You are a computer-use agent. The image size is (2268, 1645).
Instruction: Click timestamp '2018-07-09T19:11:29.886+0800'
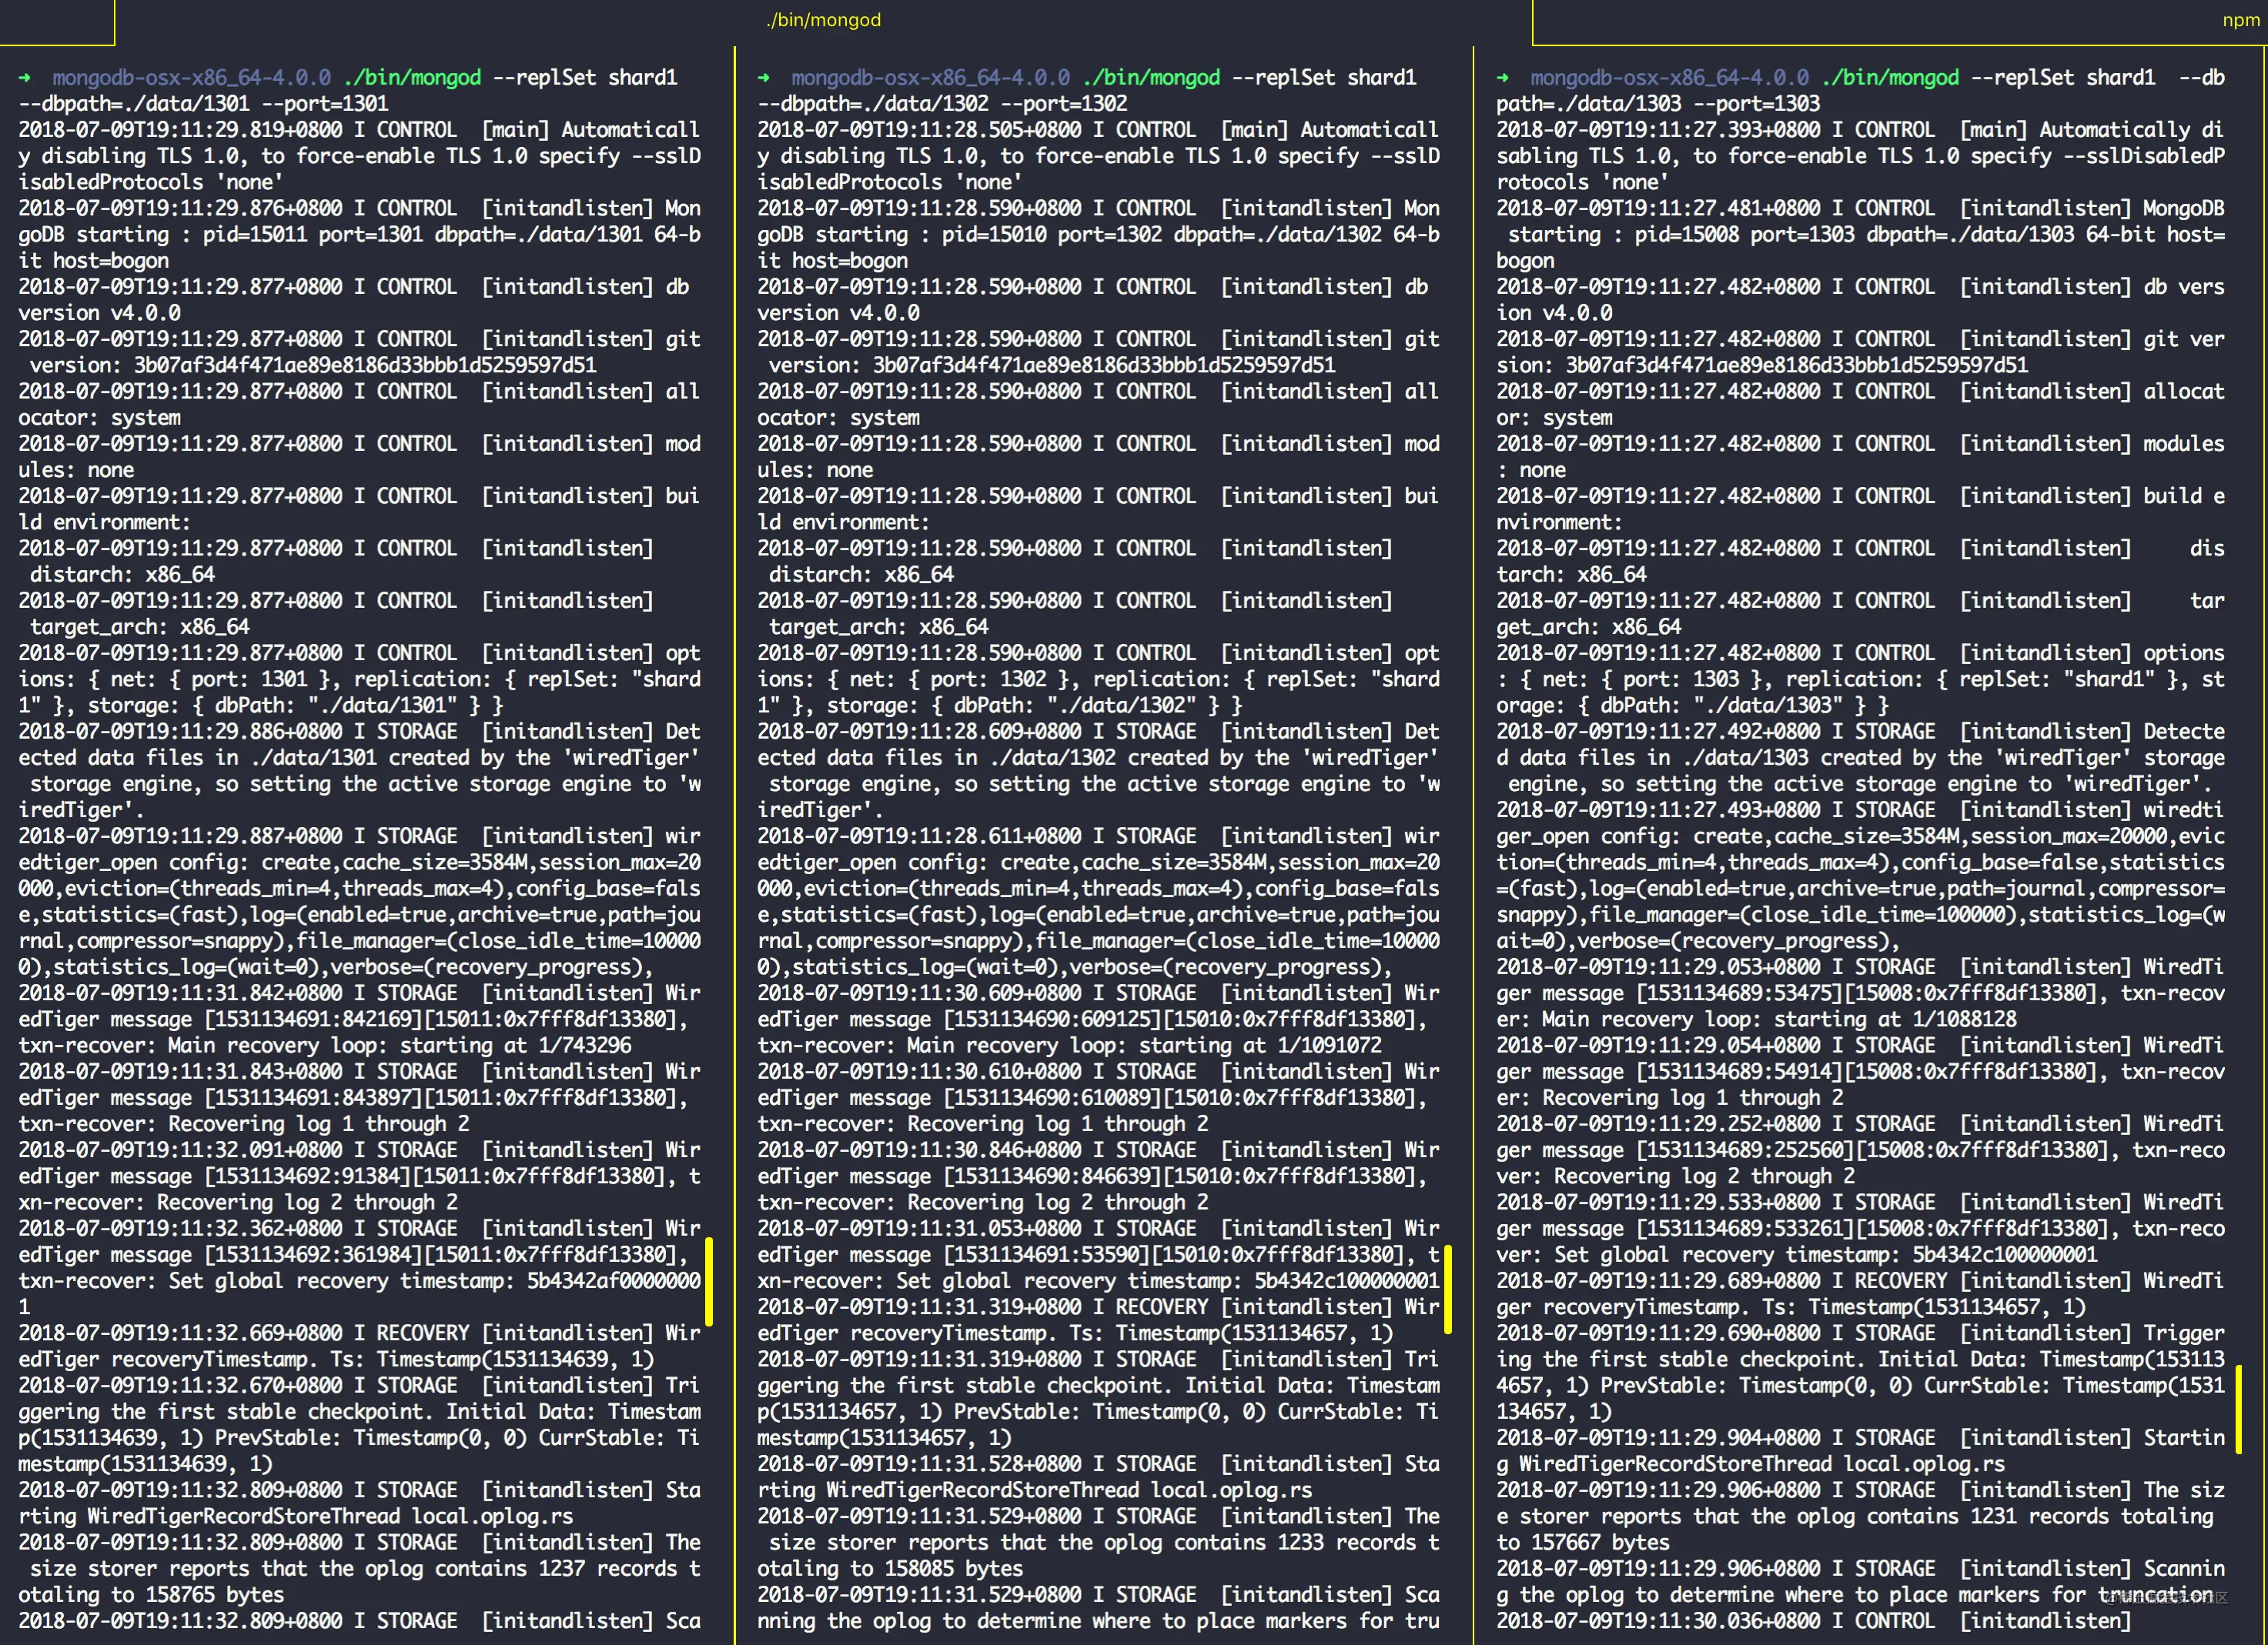180,732
